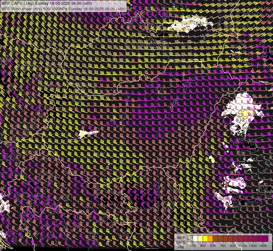Click the 900 label in the legend

[x=233, y=246]
